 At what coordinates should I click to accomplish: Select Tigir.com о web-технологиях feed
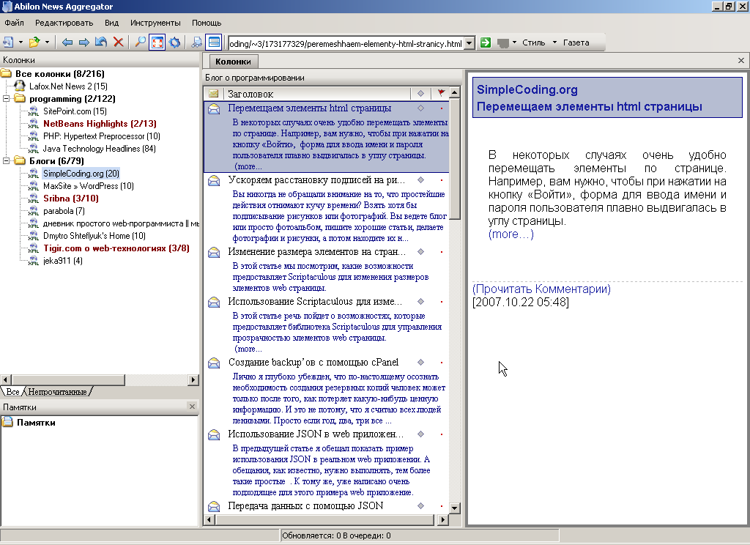click(x=116, y=248)
